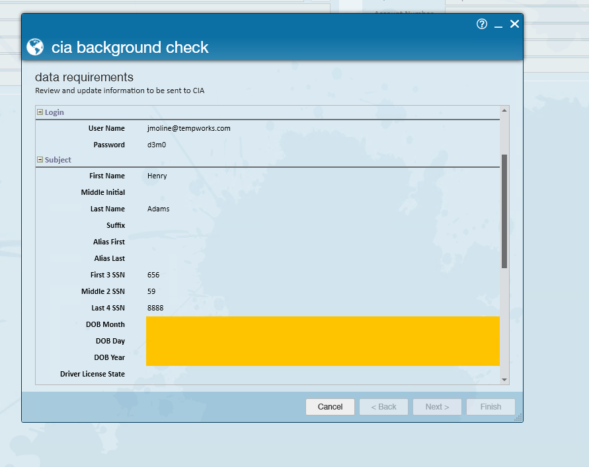589x467 pixels.
Task: Click the scrollbar up arrow
Action: pyautogui.click(x=504, y=110)
